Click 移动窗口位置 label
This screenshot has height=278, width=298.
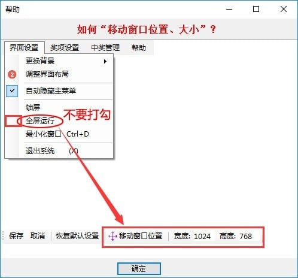pos(141,236)
